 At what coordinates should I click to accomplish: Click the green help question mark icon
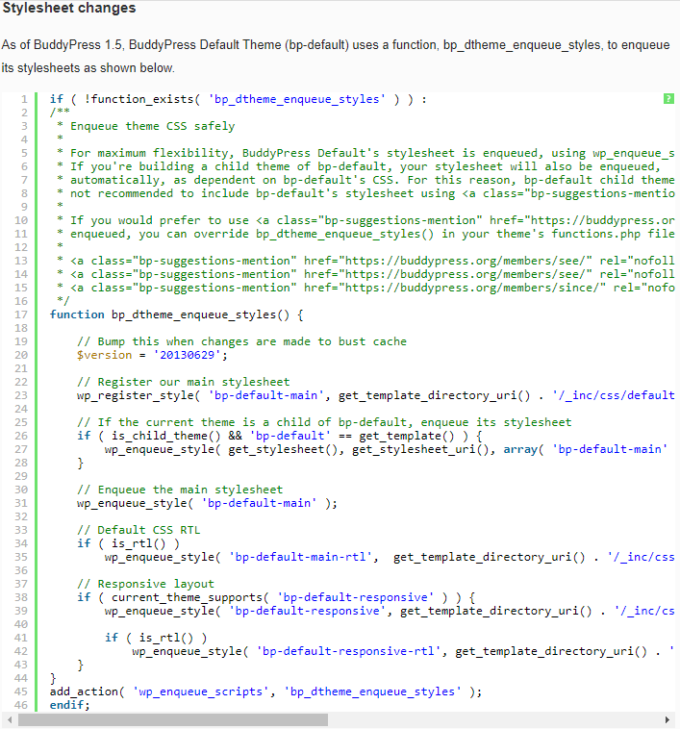[x=668, y=98]
